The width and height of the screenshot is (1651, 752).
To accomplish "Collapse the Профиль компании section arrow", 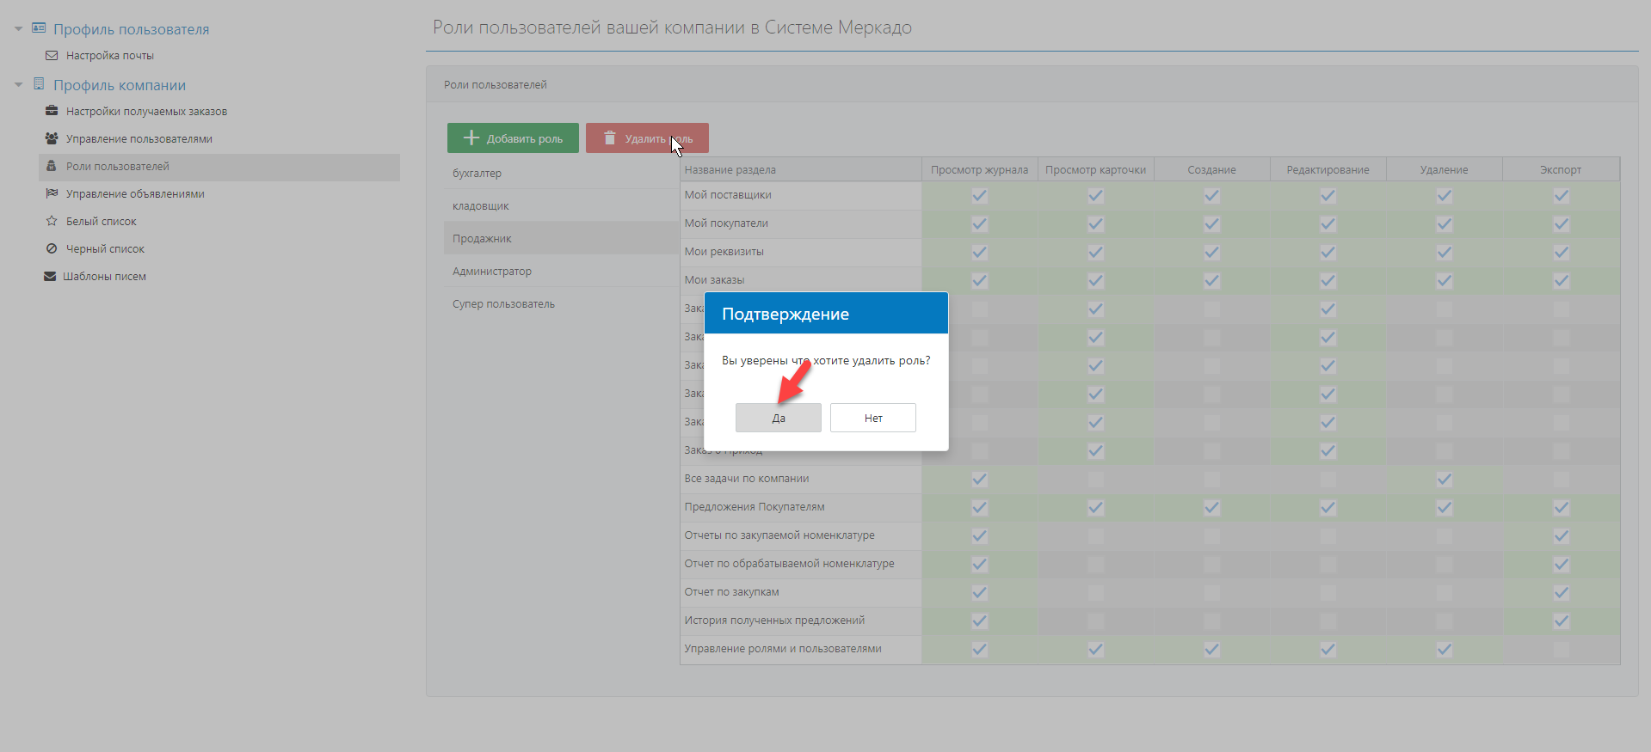I will (18, 85).
